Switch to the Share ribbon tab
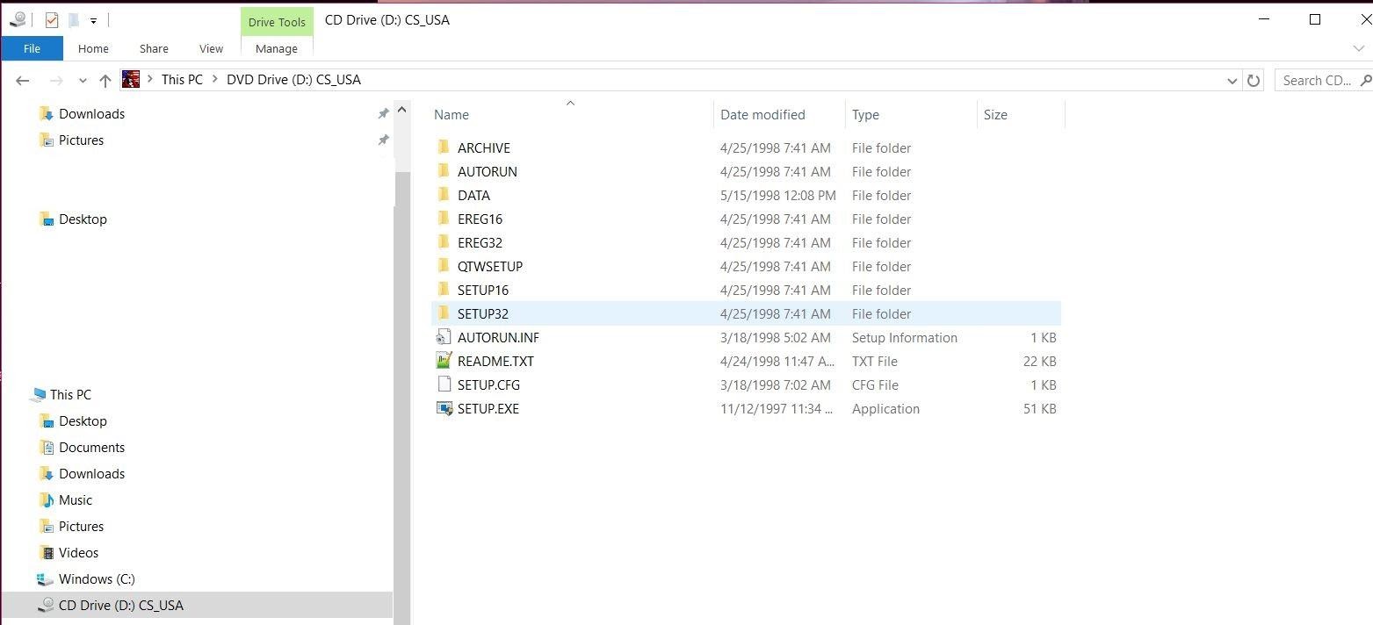 click(154, 48)
